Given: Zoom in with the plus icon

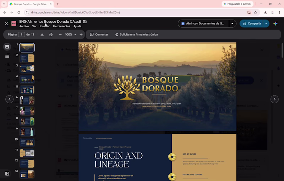Looking at the screenshot, I should click(x=81, y=34).
